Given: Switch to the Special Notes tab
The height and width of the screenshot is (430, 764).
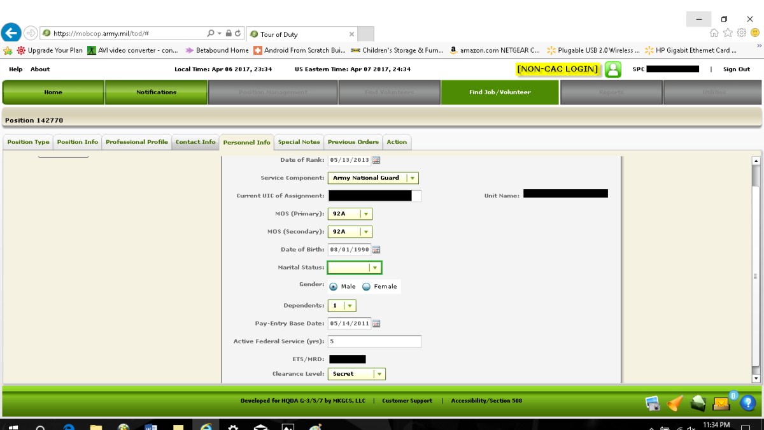Looking at the screenshot, I should click(299, 142).
